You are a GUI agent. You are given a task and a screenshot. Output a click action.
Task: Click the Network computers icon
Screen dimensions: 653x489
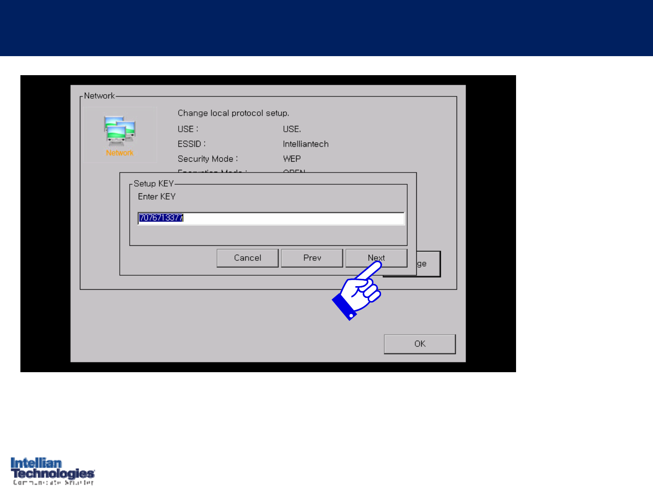120,131
